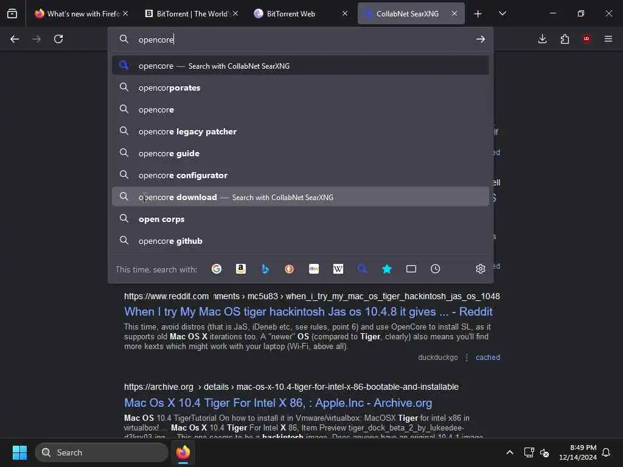This screenshot has height=467, width=623.
Task: Select the plain opencore suggestion
Action: point(301,109)
